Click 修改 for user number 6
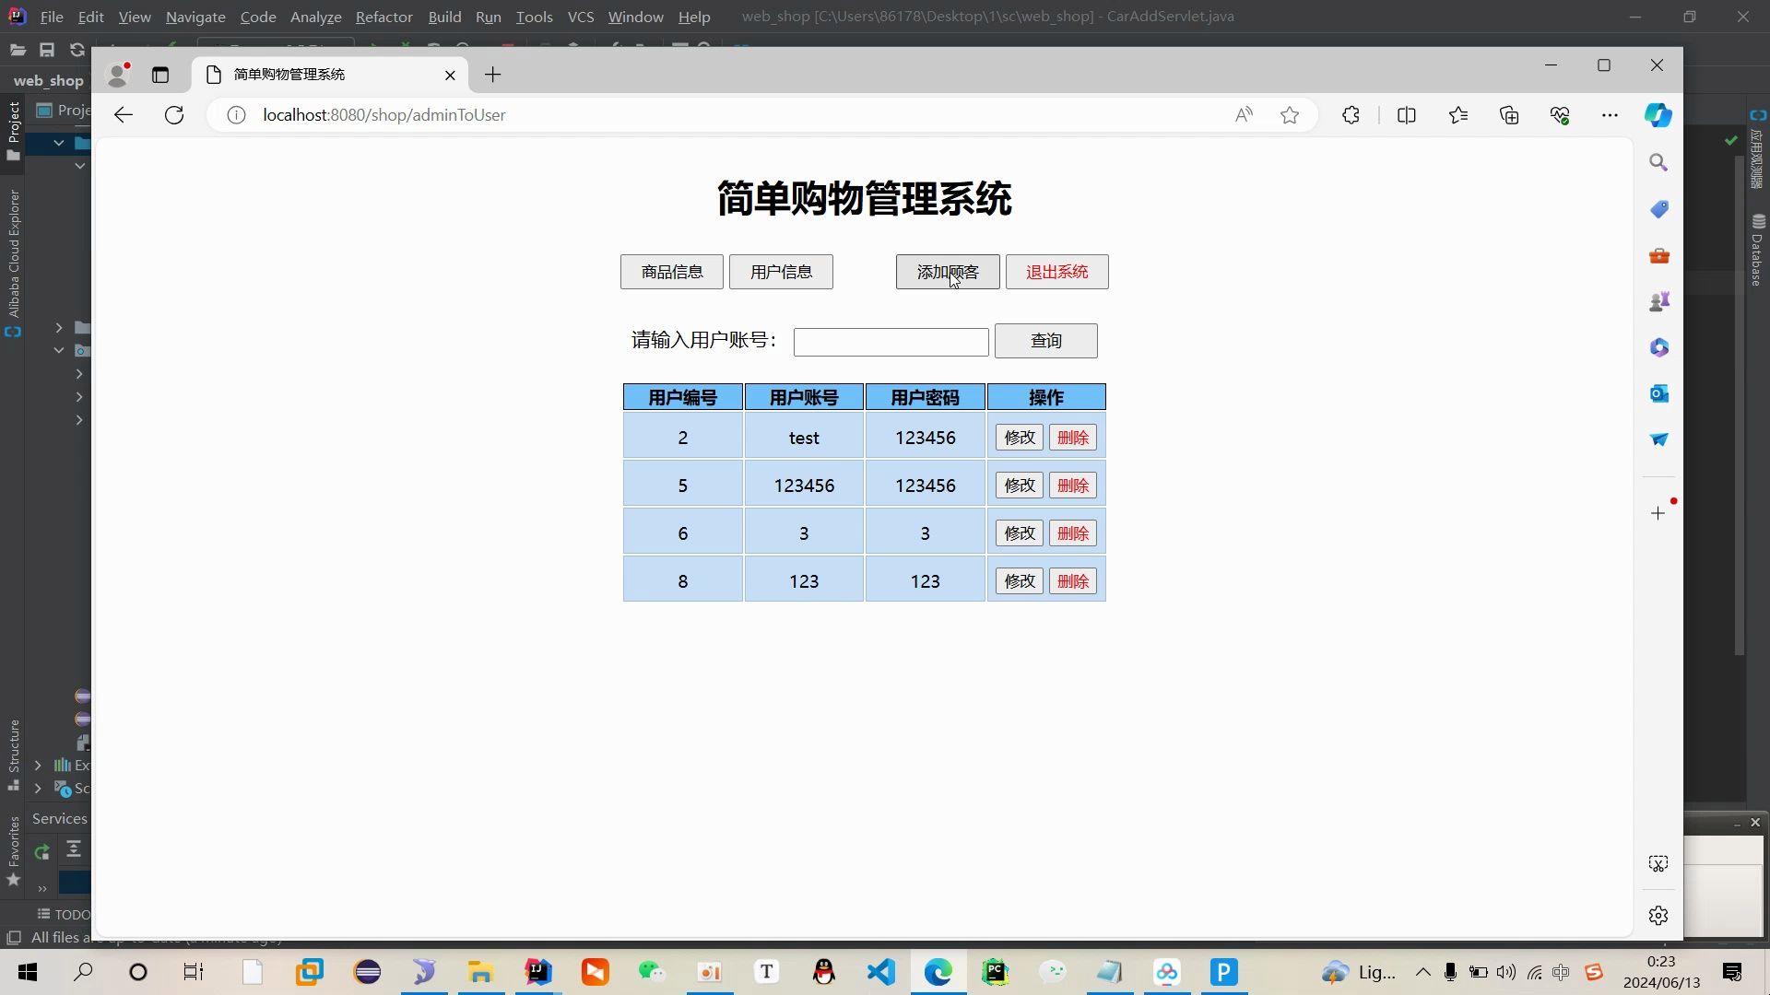1770x995 pixels. [1020, 533]
